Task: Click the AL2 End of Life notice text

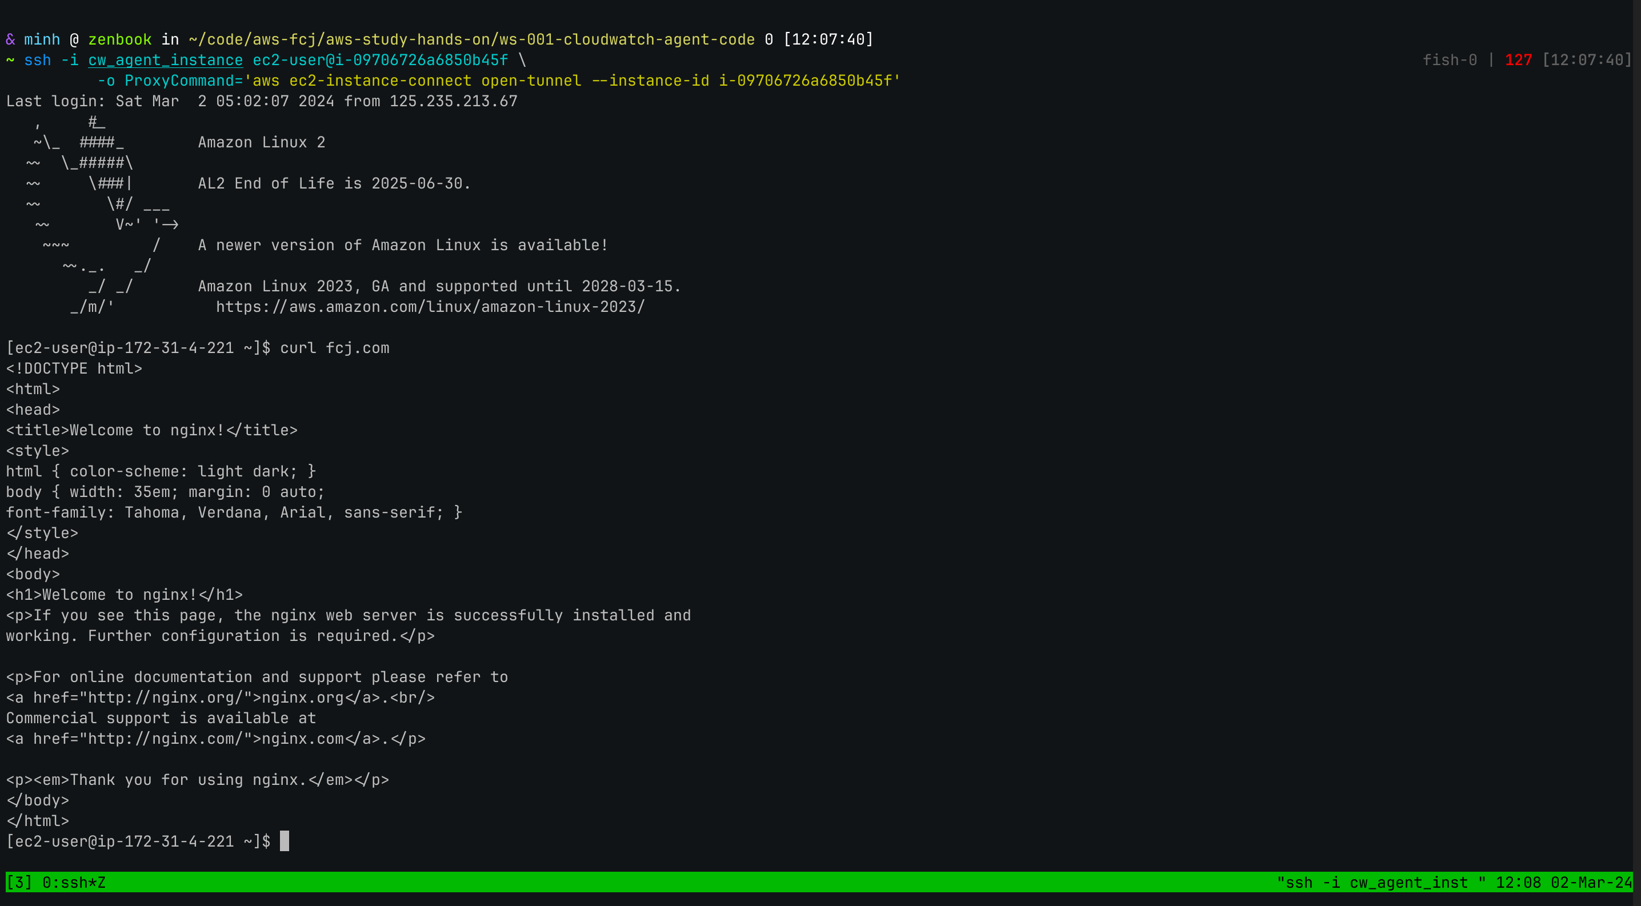Action: (333, 183)
